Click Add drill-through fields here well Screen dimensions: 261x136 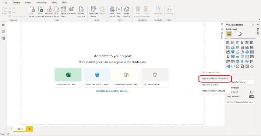tap(240, 102)
